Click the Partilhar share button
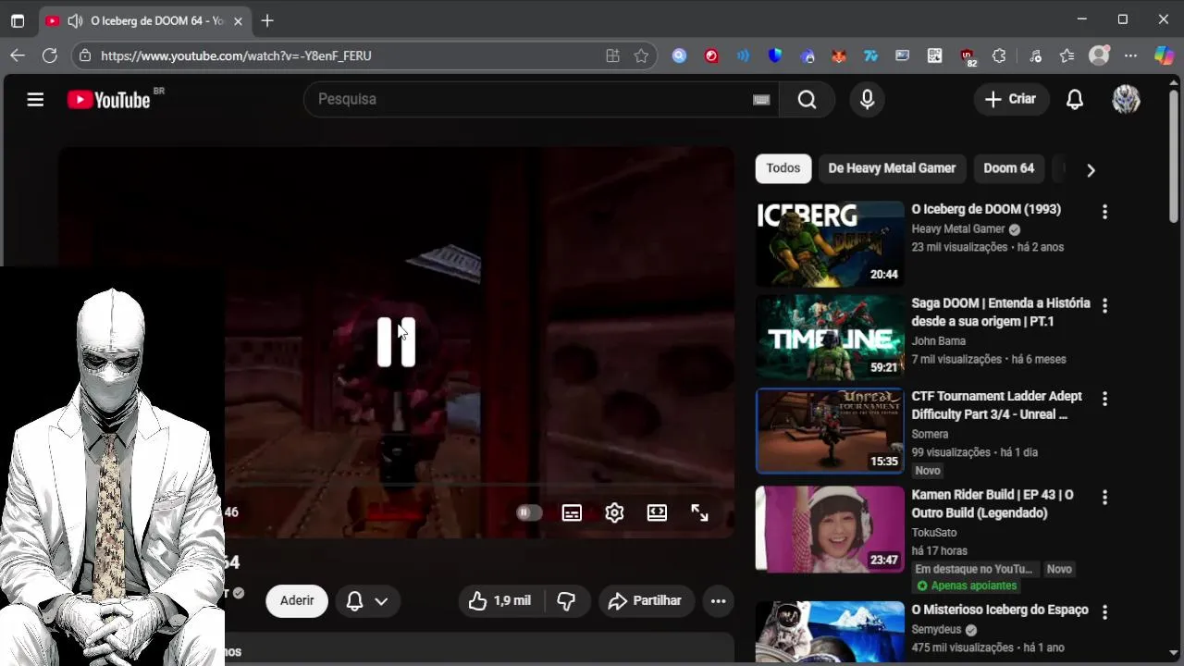 coord(645,601)
